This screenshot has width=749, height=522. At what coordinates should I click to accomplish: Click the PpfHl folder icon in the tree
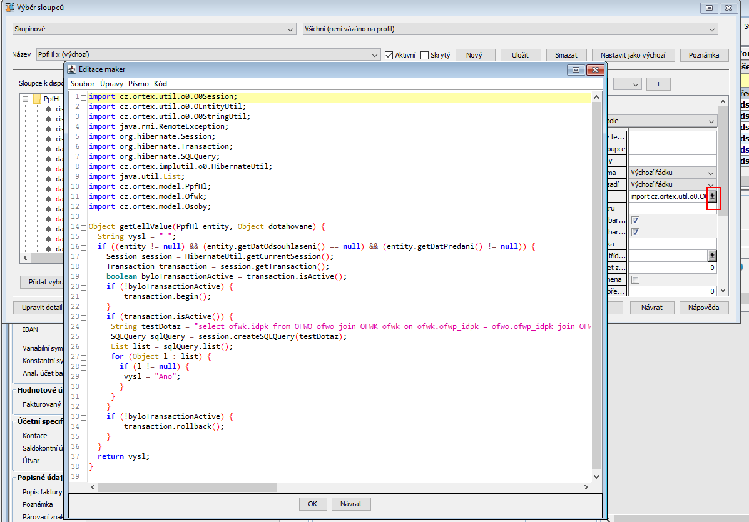[x=37, y=99]
